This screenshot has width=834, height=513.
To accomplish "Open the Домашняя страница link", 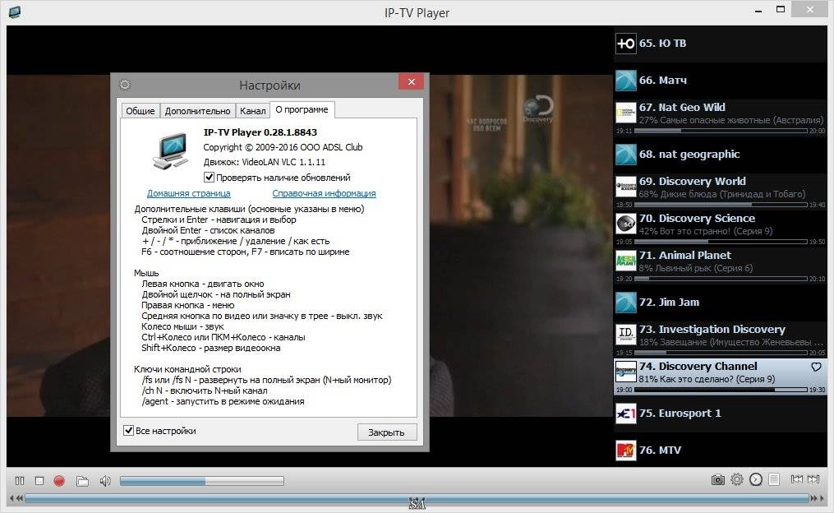I will (189, 193).
